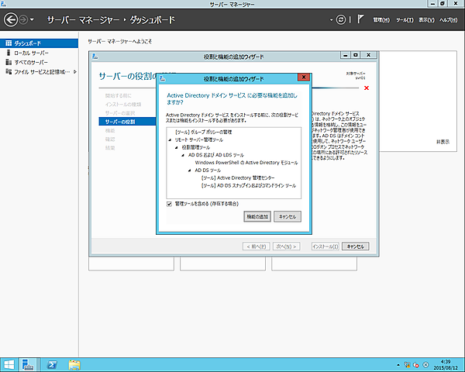The width and height of the screenshot is (465, 372).
Task: Close the feature-add dialog with red X
Action: [304, 77]
